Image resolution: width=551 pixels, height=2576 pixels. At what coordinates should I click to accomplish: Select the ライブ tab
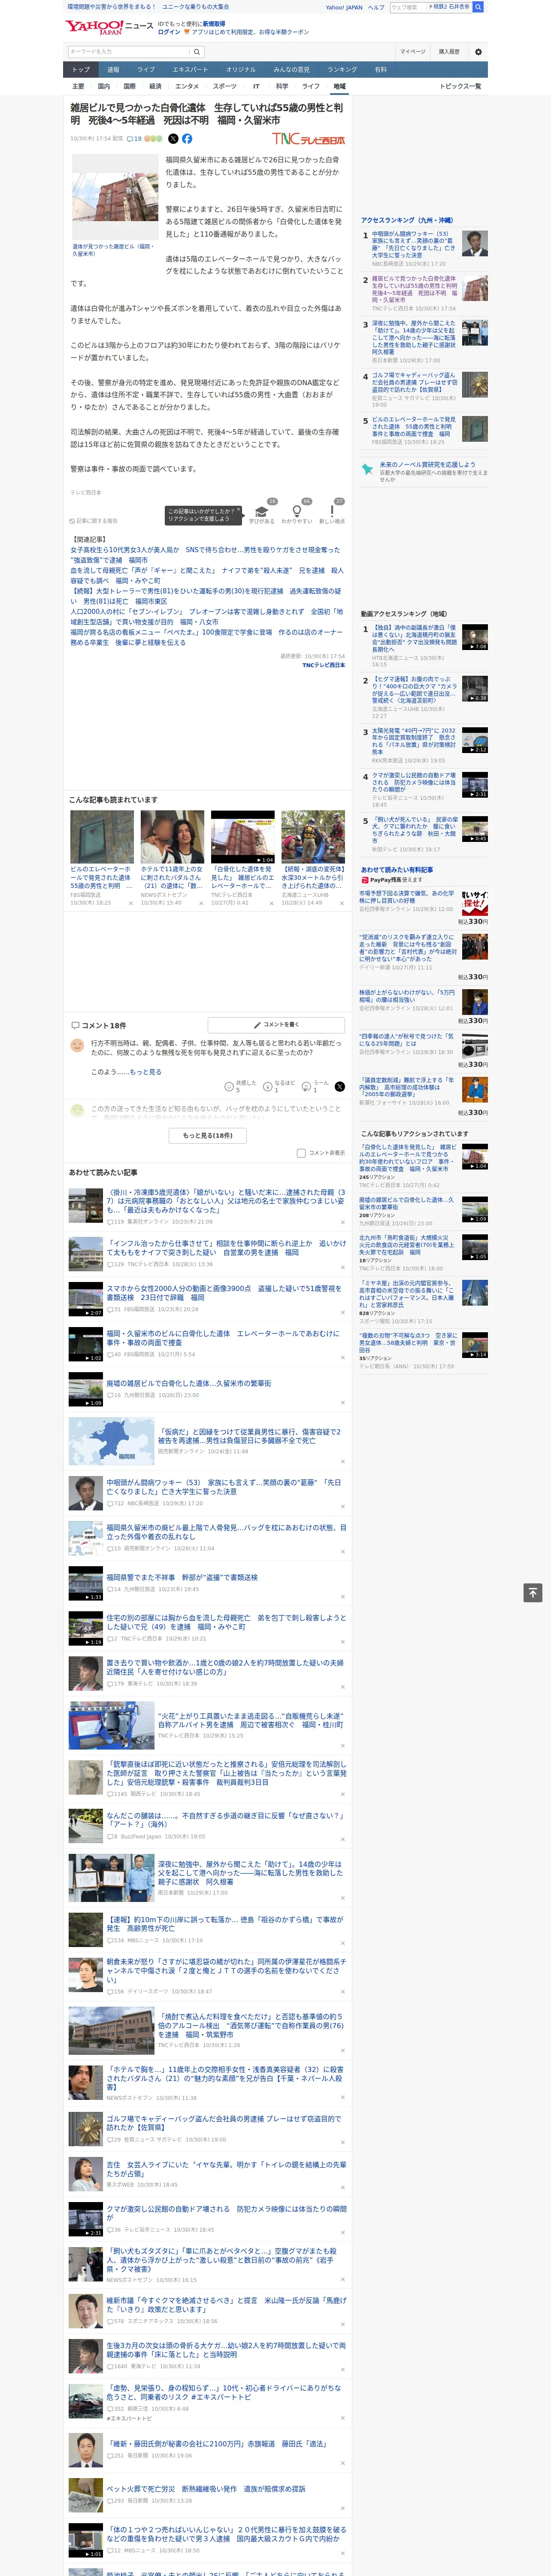tap(146, 70)
